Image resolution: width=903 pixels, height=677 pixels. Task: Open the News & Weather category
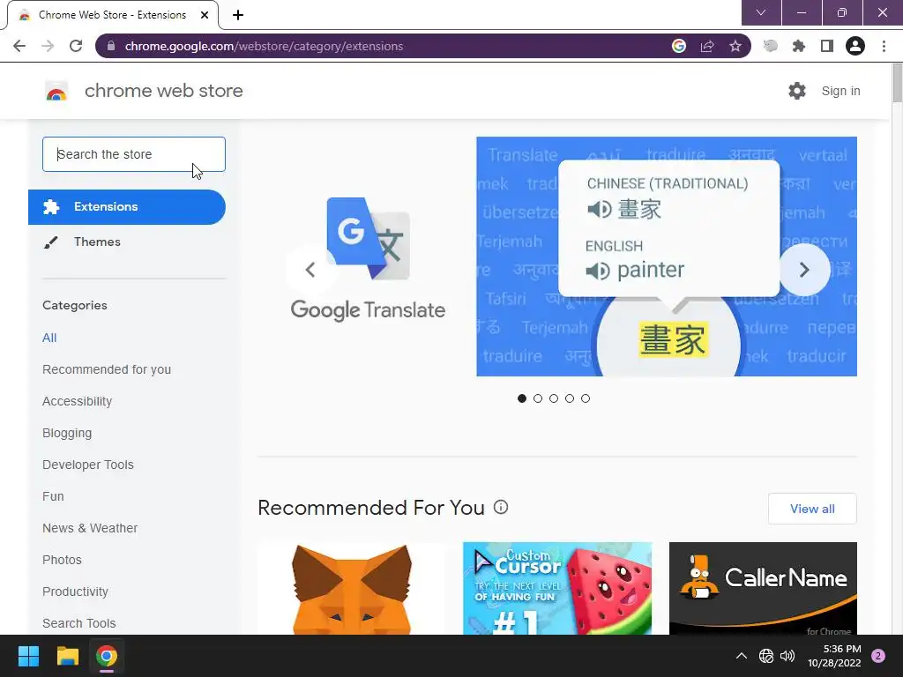(90, 528)
